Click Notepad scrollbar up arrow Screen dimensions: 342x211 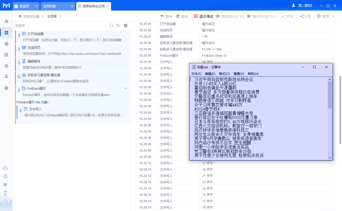(x=330, y=79)
